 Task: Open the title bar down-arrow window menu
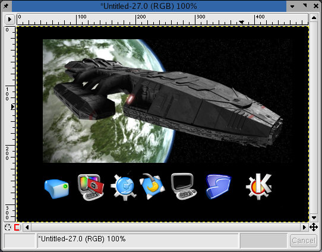(292, 6)
